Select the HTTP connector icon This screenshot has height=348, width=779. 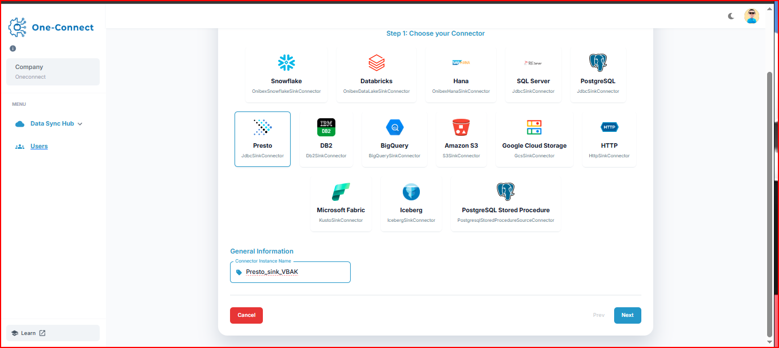(x=609, y=127)
